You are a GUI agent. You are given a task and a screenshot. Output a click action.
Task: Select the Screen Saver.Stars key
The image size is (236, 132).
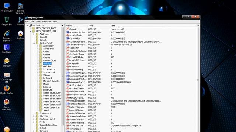click(x=52, y=107)
